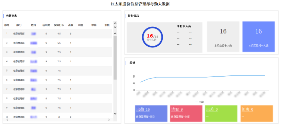This screenshot has width=282, height=124.
Task: Click the vertical scrollbar thumb in attendance list
Action: 115,58
